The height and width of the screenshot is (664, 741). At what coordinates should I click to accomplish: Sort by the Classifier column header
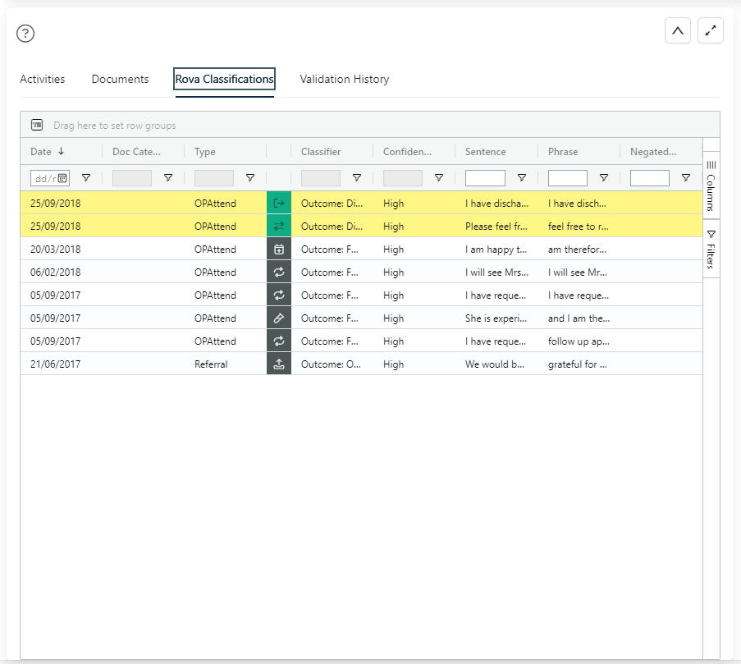click(x=321, y=152)
